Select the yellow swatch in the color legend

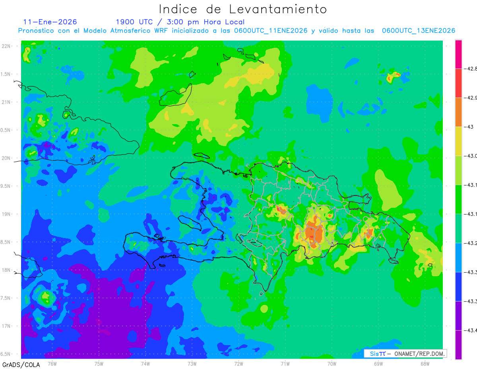point(458,141)
